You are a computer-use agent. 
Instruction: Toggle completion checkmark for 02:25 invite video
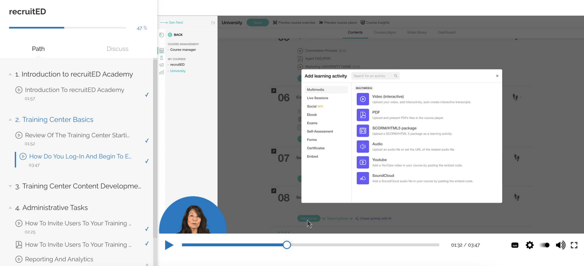[x=147, y=229]
